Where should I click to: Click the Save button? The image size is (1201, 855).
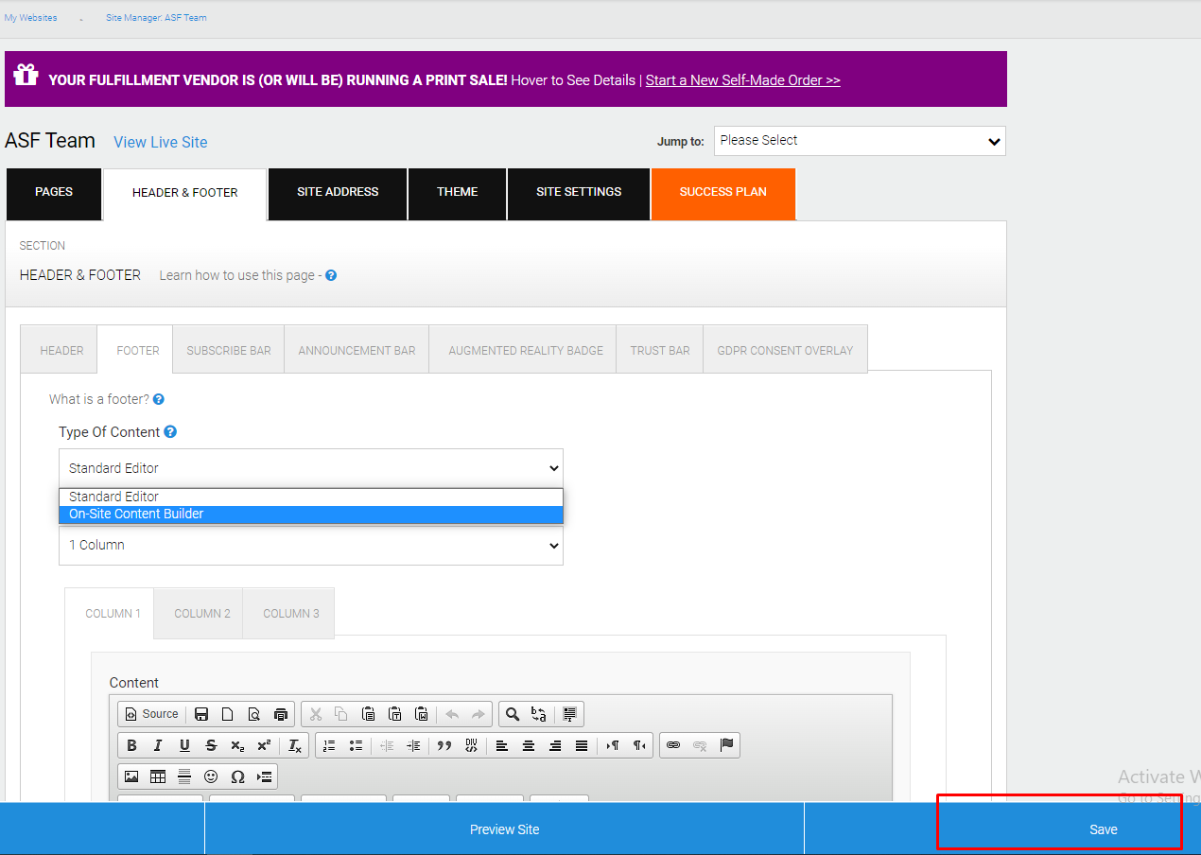[x=1103, y=829]
